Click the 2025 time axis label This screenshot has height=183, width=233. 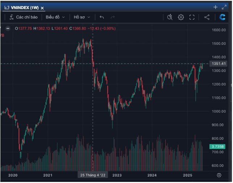coord(187,175)
